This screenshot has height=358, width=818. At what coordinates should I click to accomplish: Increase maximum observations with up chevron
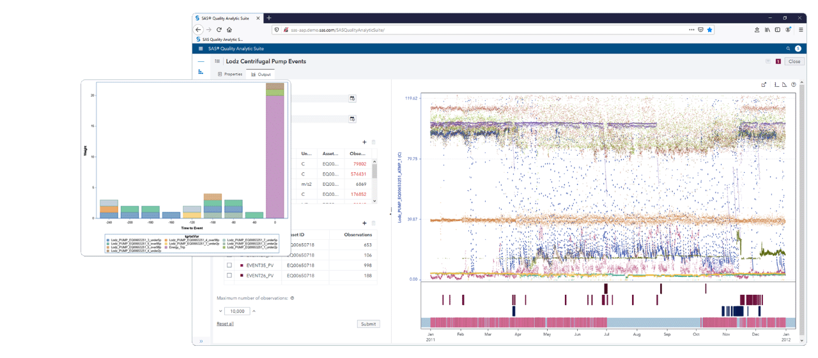(x=254, y=311)
